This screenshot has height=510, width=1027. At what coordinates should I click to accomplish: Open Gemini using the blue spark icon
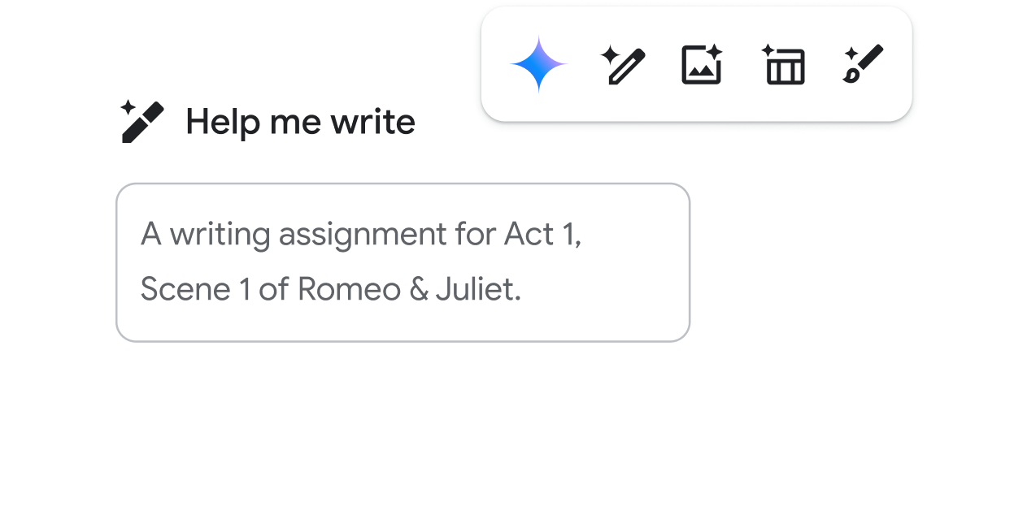tap(538, 64)
